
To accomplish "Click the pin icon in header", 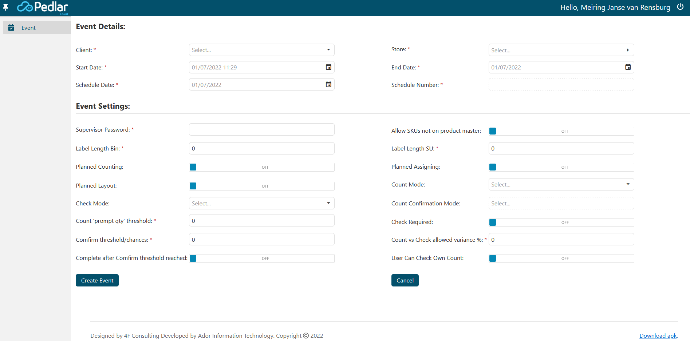I will pos(5,7).
